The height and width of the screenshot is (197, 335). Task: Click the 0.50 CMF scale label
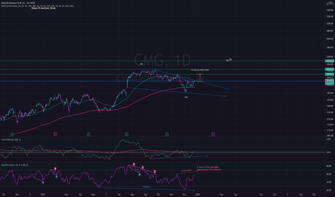tap(328, 139)
